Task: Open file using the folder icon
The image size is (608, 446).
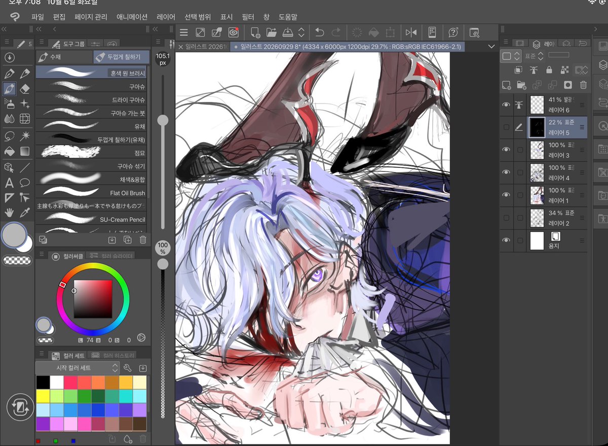Action: point(272,32)
